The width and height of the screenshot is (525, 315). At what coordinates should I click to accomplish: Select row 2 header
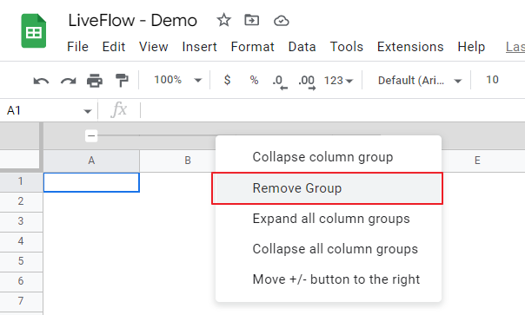[21, 201]
